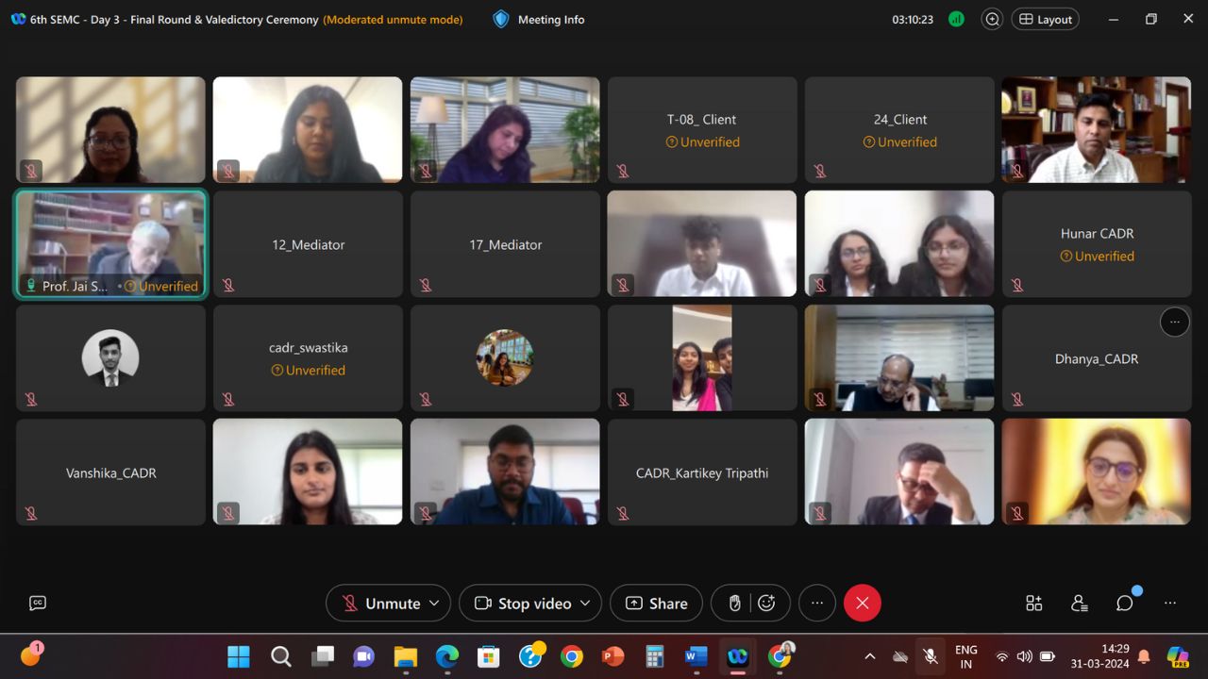Open the Layout options menu
Image resolution: width=1208 pixels, height=679 pixels.
point(1045,19)
